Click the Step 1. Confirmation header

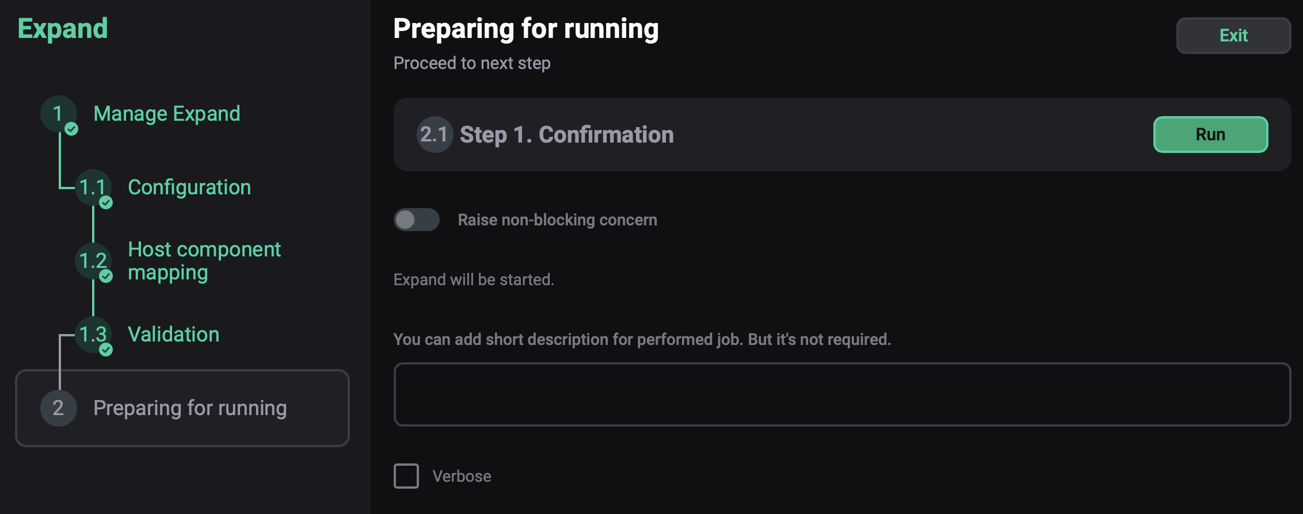tap(566, 135)
